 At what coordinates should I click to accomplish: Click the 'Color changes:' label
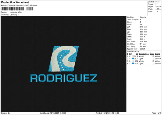[133, 20]
